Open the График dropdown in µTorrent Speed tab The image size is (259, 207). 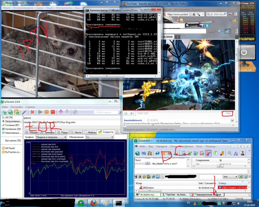(x=51, y=137)
